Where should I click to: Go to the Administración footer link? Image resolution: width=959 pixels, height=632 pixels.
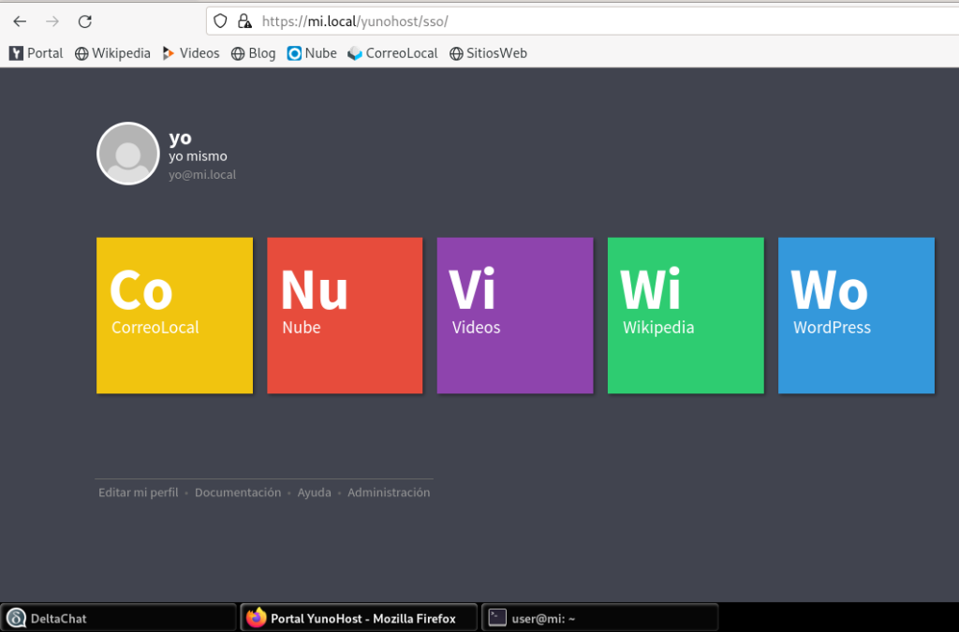tap(389, 492)
